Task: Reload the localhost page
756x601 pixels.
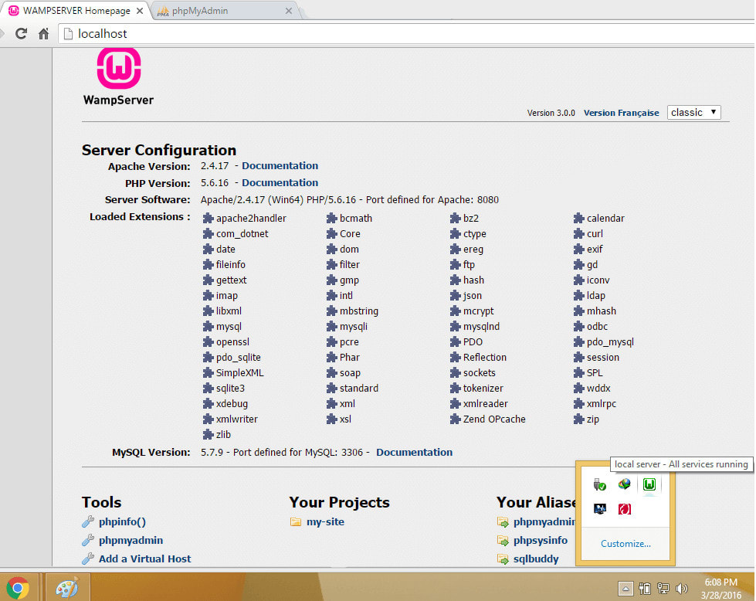Action: tap(21, 34)
